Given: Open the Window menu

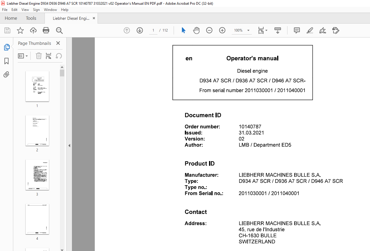Looking at the screenshot, I should coord(50,10).
